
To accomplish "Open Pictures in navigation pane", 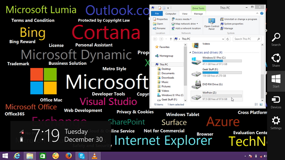I will (164, 86).
